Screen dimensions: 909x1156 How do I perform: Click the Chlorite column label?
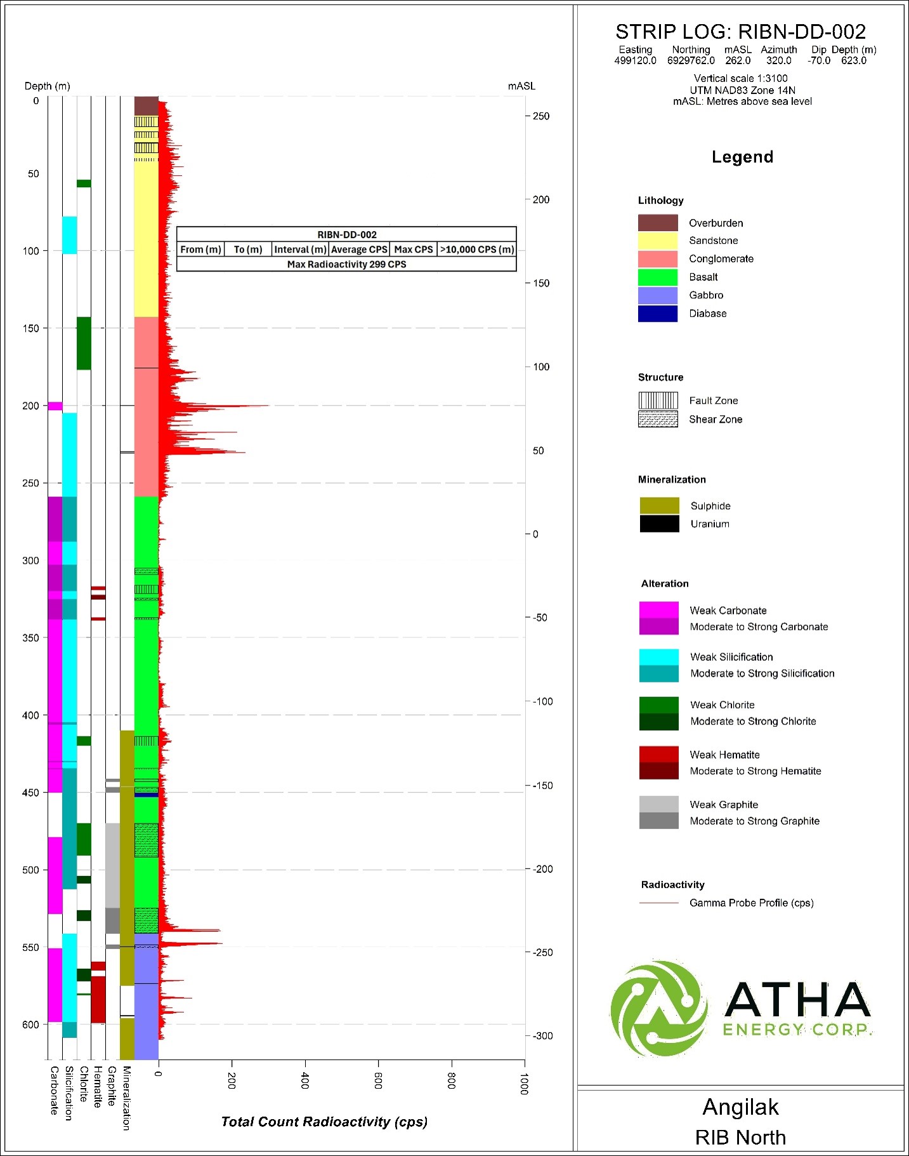[84, 1084]
